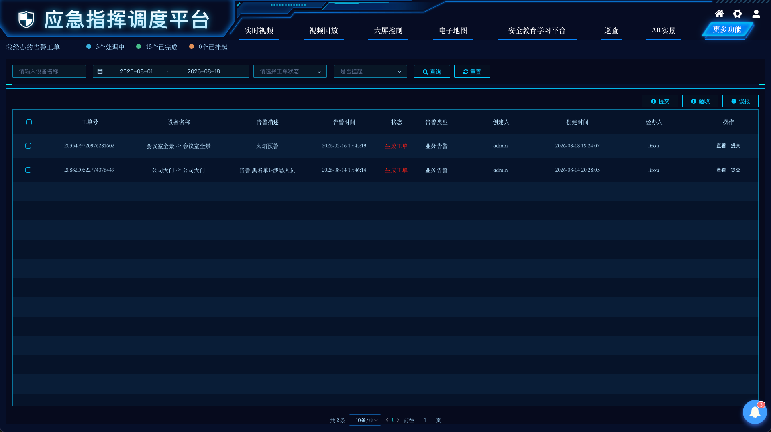Screen dimensions: 771x432
Task: Open the user profile icon
Action: [x=756, y=14]
